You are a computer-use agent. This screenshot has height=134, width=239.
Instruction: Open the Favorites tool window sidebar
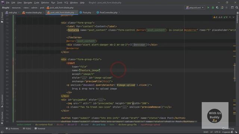coord(2,118)
